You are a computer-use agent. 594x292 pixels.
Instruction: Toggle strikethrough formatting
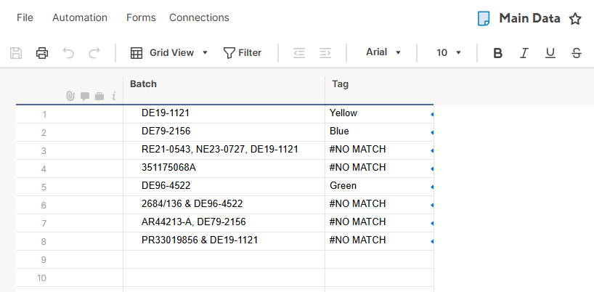pos(576,53)
